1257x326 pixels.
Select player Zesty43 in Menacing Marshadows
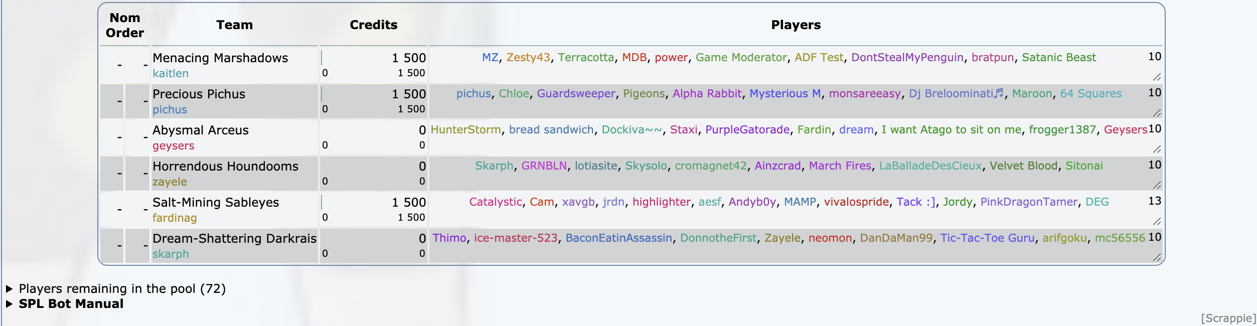click(528, 58)
